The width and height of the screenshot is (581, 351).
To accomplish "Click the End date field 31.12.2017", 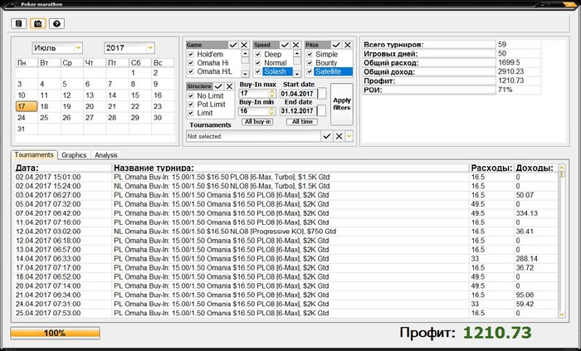I will point(299,111).
